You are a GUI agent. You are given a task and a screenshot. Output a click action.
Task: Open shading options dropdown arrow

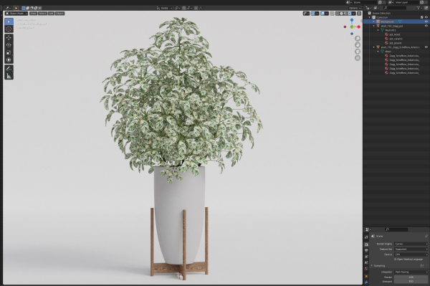354,14
